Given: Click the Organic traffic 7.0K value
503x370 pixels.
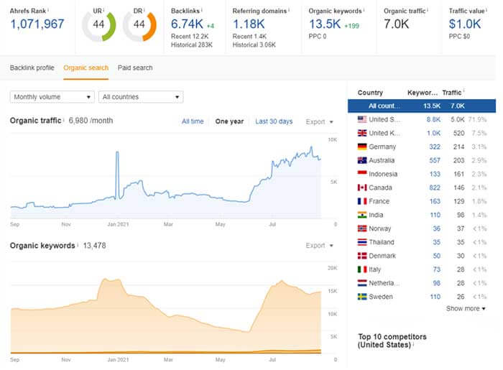Looking at the screenshot, I should pos(396,24).
